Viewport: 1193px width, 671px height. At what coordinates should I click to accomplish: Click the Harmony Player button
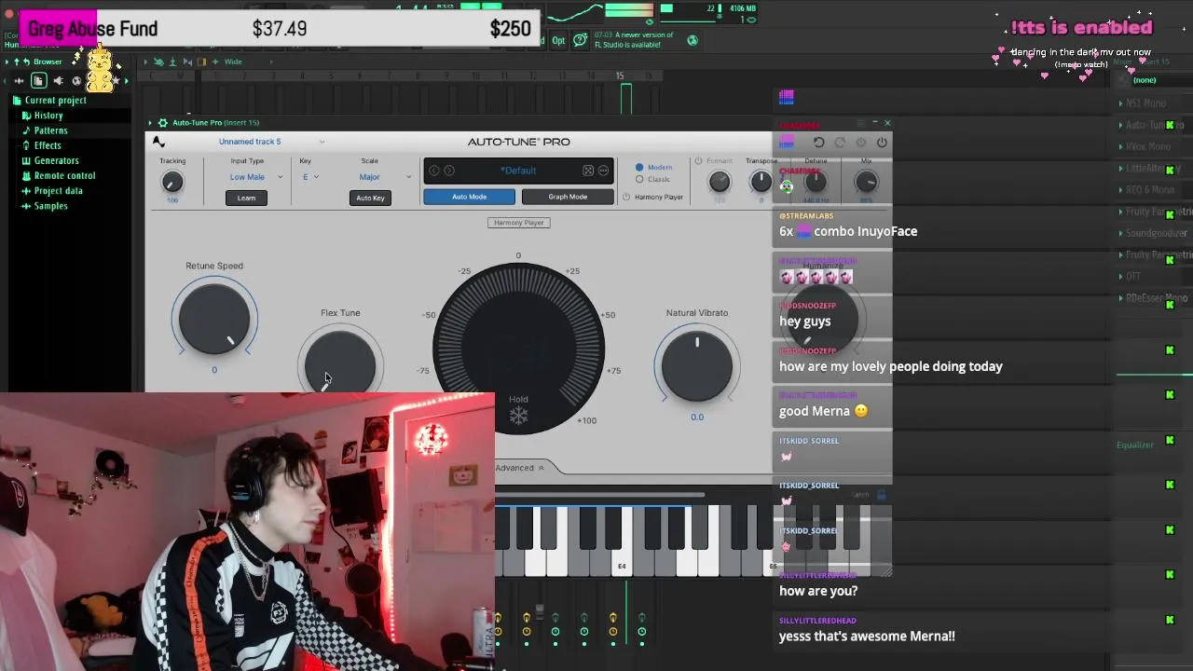518,223
